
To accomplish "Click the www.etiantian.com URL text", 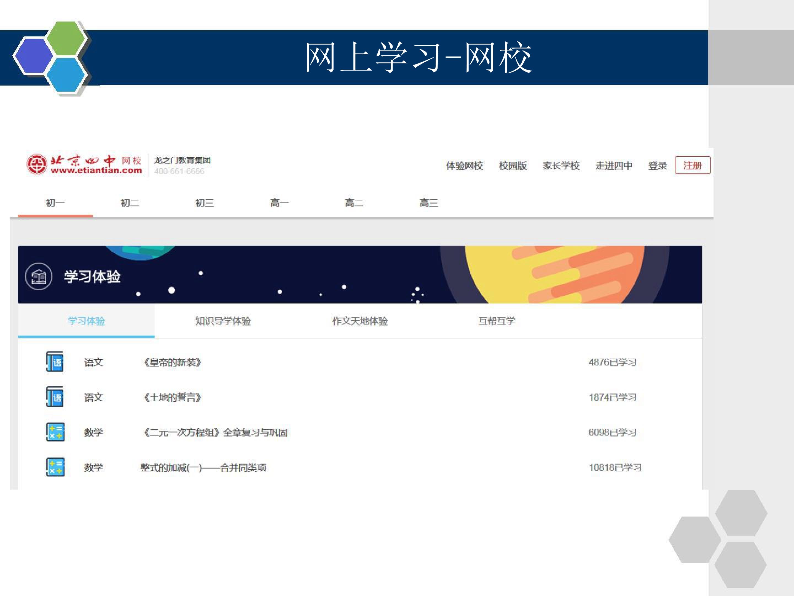I will [x=96, y=170].
